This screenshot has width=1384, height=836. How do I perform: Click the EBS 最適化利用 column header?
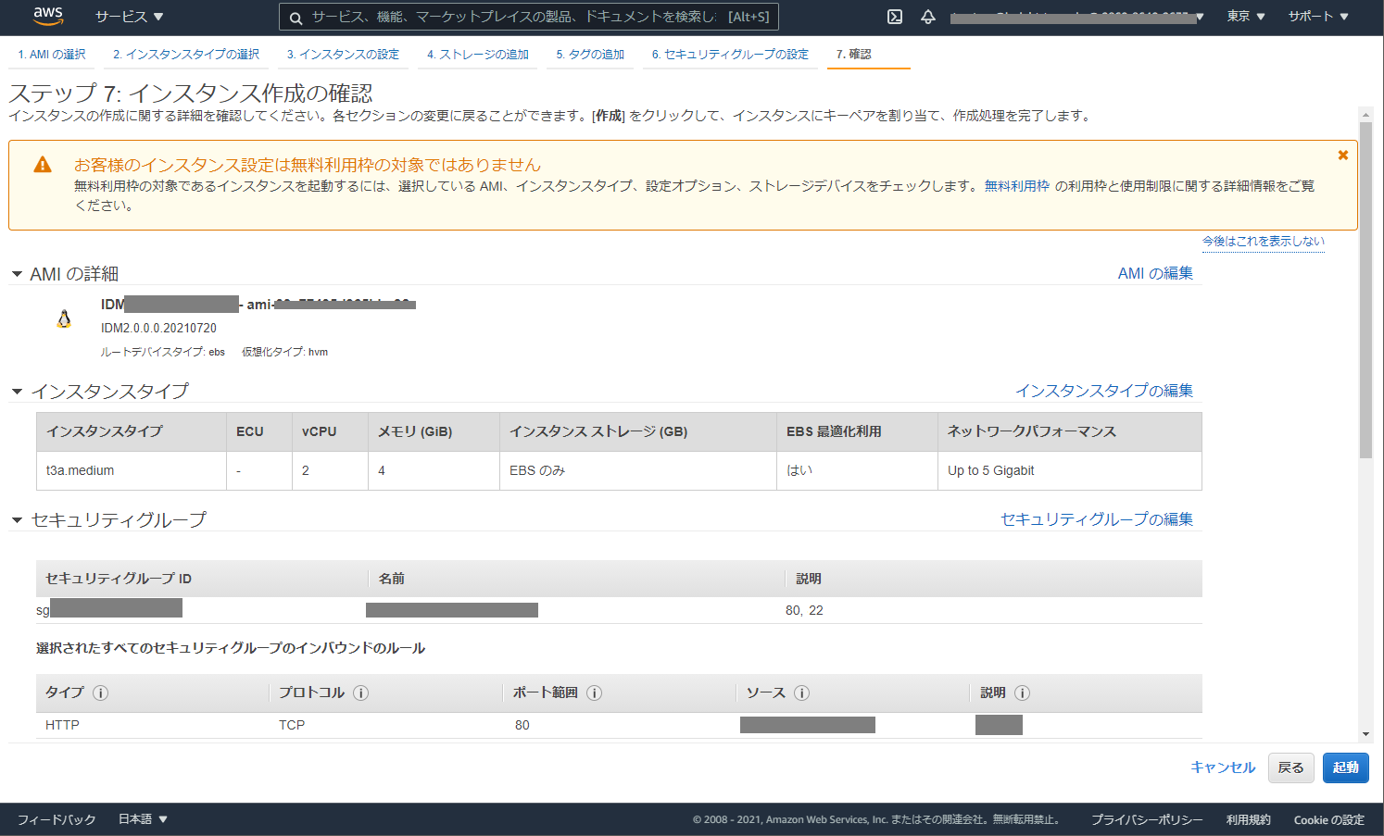pyautogui.click(x=858, y=431)
